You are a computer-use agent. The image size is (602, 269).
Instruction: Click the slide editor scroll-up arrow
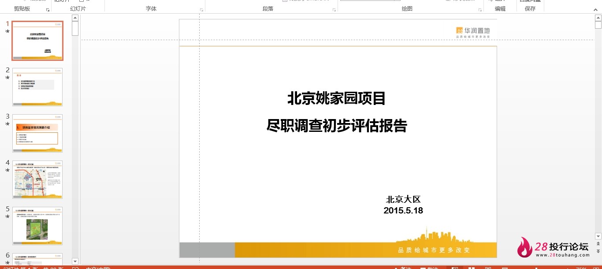[x=598, y=18]
